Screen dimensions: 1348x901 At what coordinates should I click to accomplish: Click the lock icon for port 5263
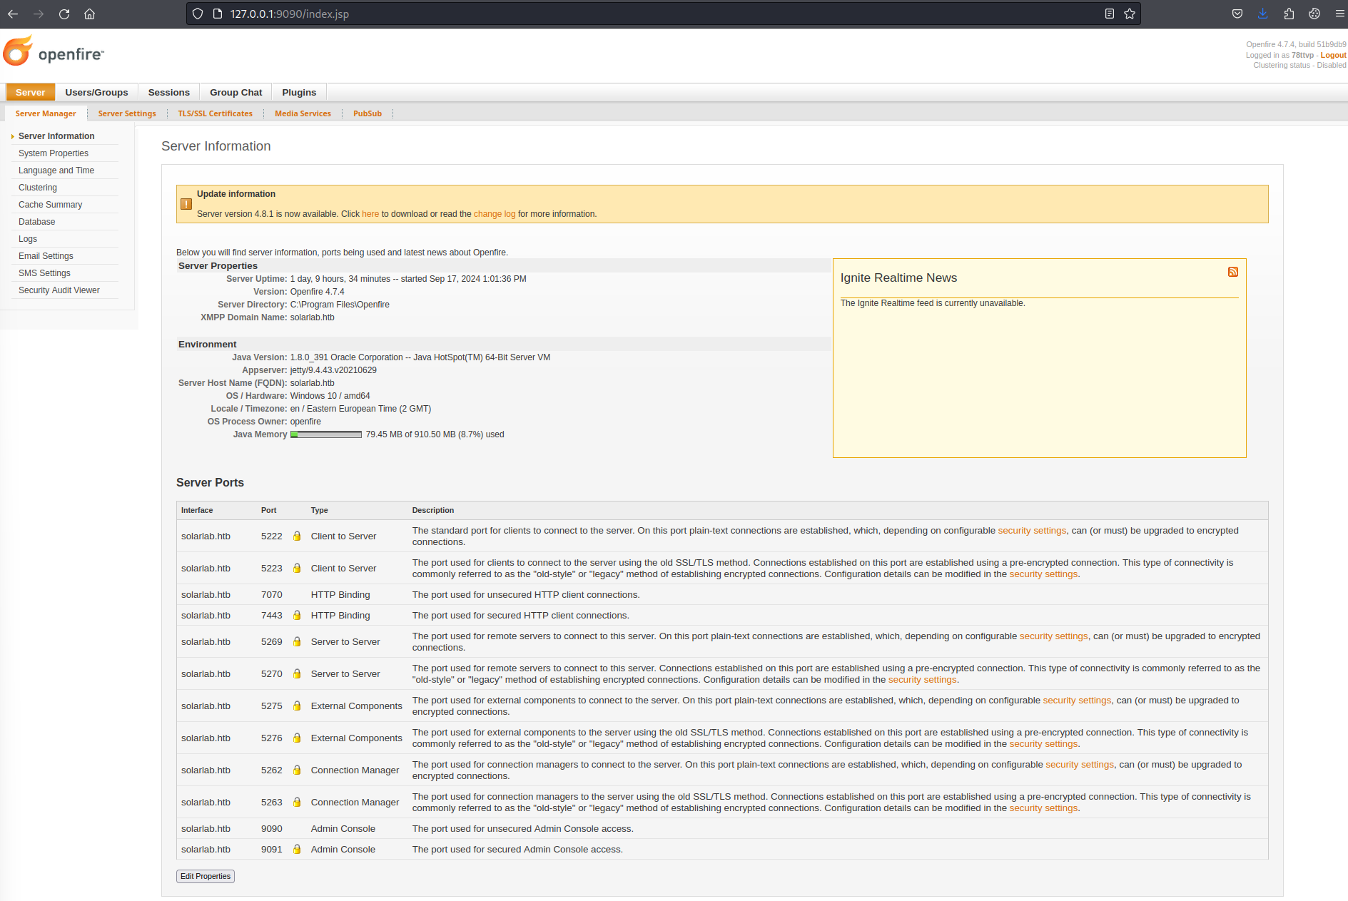click(x=297, y=802)
